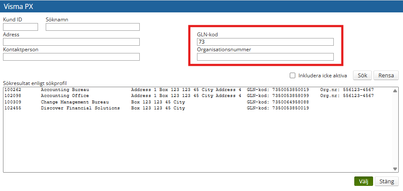Enable the Inkludera icke aktiva checkbox
403x191 pixels.
point(292,75)
